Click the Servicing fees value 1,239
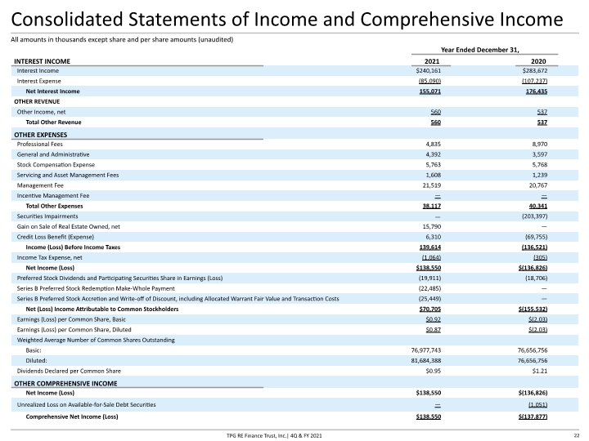 click(x=540, y=175)
